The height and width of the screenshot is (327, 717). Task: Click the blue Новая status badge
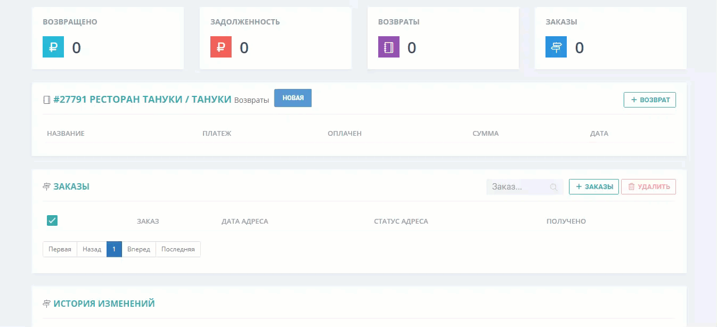pos(293,98)
